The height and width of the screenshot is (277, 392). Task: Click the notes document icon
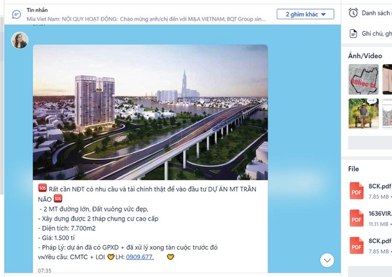click(353, 33)
